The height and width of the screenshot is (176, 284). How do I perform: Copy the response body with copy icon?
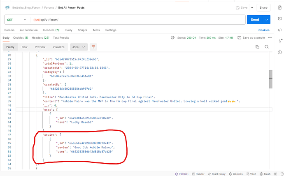pos(257,47)
